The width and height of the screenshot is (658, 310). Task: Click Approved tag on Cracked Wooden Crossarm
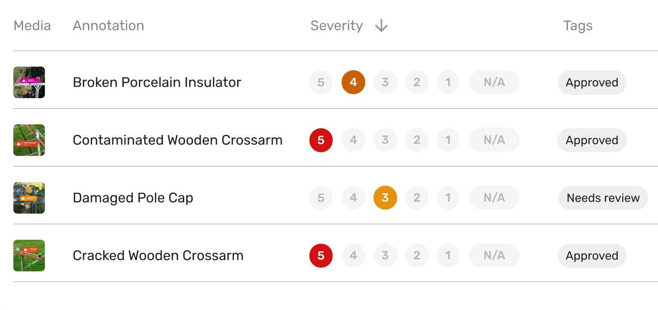[x=592, y=256]
